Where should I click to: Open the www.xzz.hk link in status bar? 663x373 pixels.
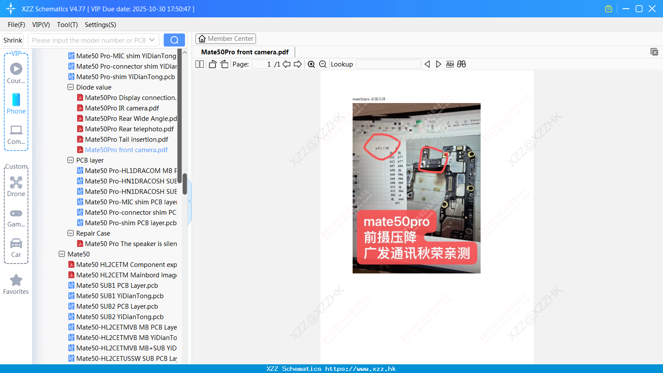click(360, 369)
